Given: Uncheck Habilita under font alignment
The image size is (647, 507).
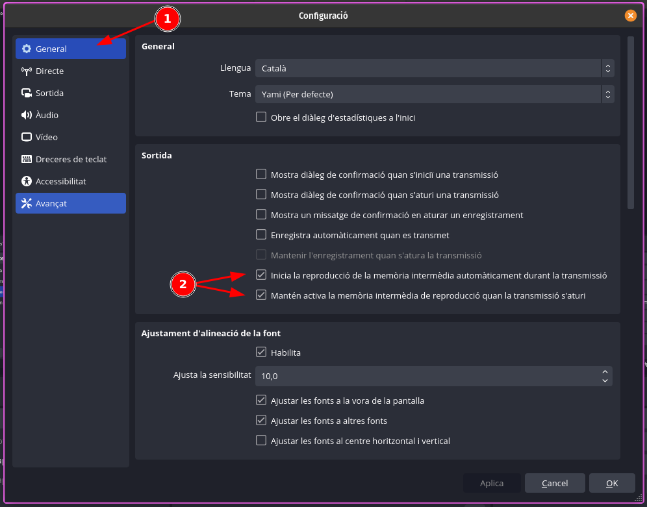Looking at the screenshot, I should (261, 352).
